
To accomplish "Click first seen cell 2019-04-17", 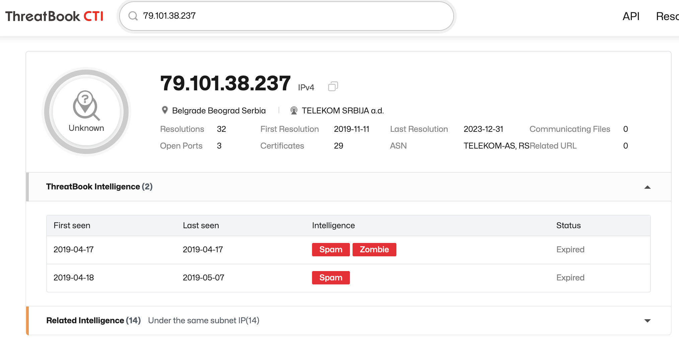I will 74,250.
